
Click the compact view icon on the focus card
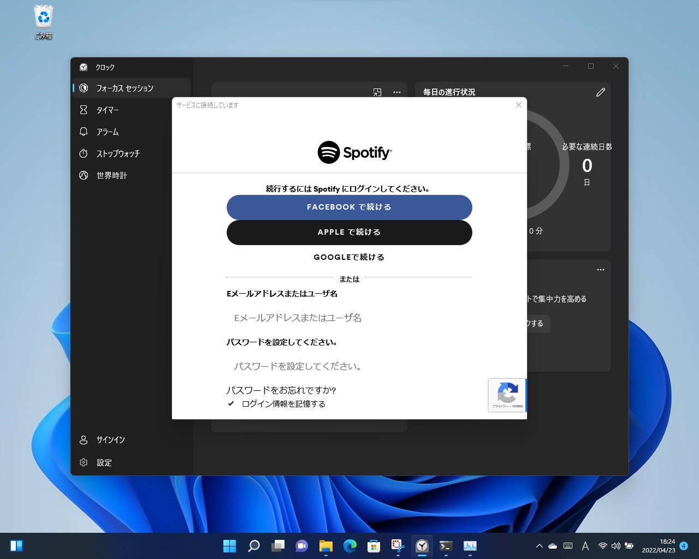tap(377, 92)
